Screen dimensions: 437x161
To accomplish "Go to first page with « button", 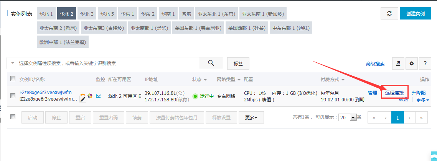I will pos(374,118).
